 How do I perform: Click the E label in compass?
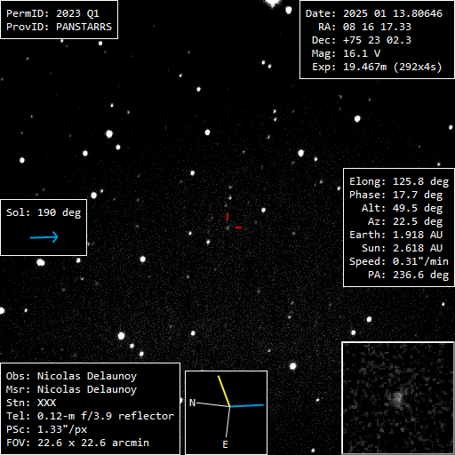pos(225,444)
